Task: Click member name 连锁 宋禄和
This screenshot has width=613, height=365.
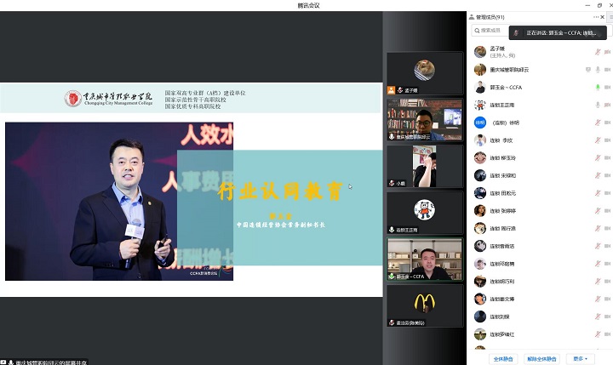Action: (503, 175)
